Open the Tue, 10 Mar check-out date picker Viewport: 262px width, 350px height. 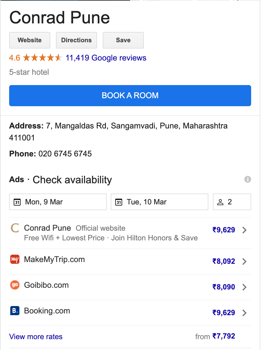point(160,202)
